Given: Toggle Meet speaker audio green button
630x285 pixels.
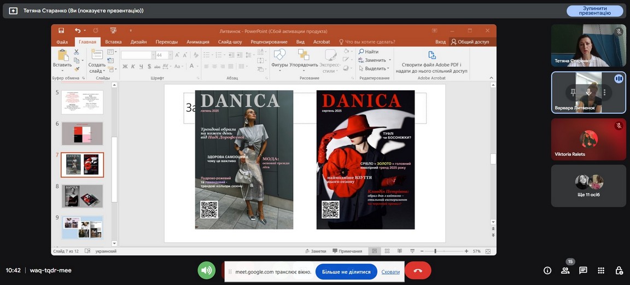Looking at the screenshot, I should tap(207, 270).
